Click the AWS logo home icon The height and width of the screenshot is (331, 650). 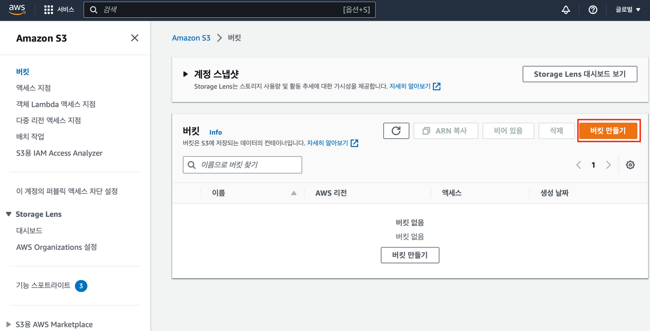click(x=17, y=10)
